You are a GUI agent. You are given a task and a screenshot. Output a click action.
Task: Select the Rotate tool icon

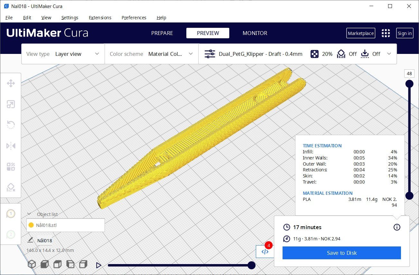point(11,125)
